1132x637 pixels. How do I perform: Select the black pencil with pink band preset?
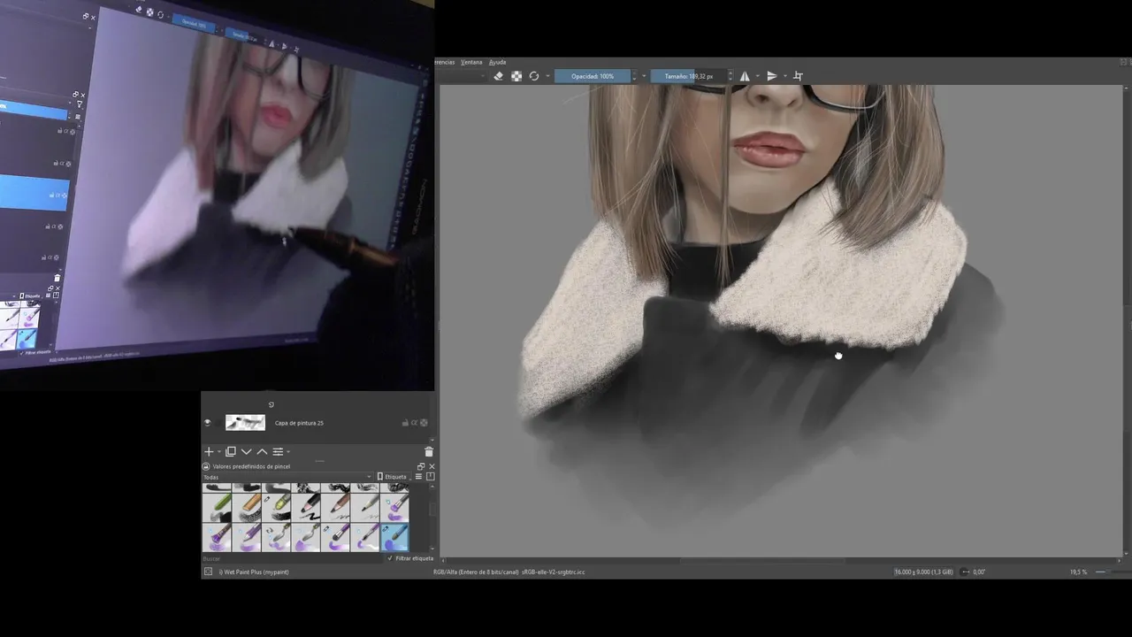[x=306, y=507]
